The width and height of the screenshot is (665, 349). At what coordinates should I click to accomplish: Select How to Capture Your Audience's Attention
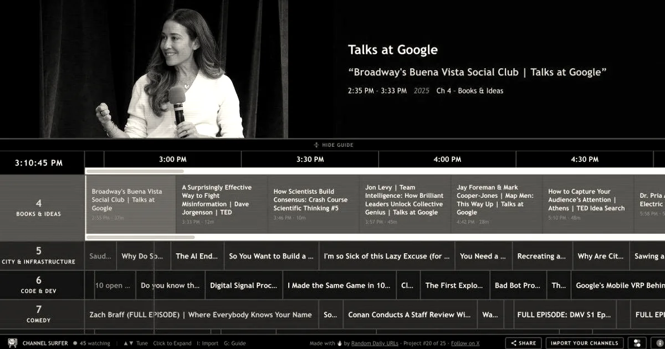(x=588, y=204)
